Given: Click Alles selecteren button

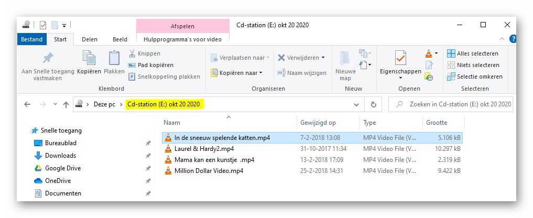Looking at the screenshot, I should 472,53.
